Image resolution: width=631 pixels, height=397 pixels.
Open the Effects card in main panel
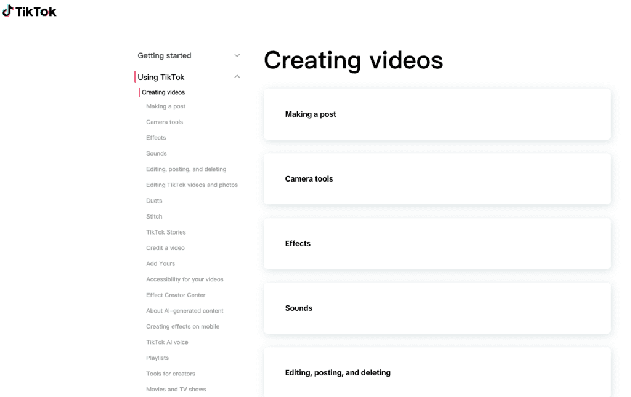[x=437, y=244]
